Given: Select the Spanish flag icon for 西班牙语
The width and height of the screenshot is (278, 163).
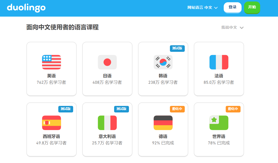Looking at the screenshot, I should point(52,123).
